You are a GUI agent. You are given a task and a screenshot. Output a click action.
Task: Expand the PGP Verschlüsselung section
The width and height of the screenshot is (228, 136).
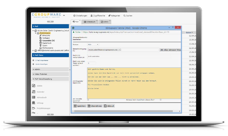pos(50,79)
